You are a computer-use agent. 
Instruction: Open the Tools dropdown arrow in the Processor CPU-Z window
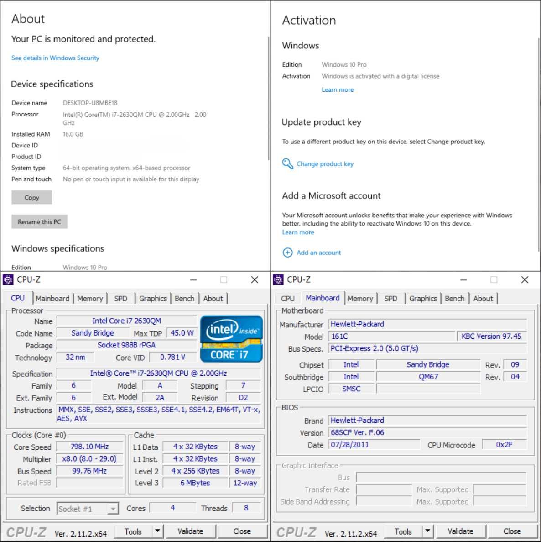pos(157,531)
